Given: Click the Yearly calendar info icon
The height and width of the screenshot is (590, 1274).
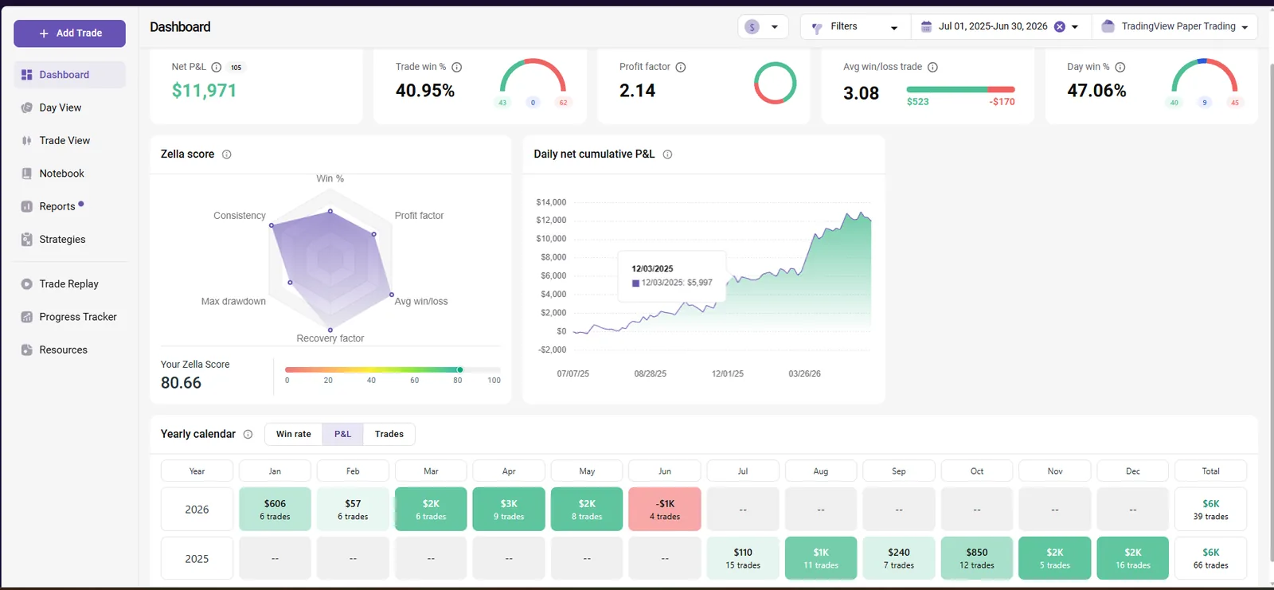Looking at the screenshot, I should coord(248,434).
